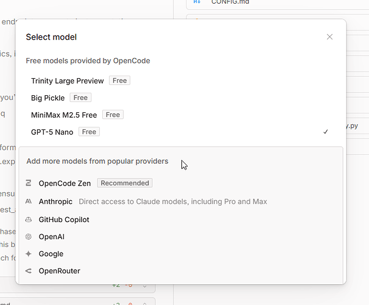Screen dimensions: 369x305
Task: Pick the MiniMax M2.5 Free model
Action: coord(180,115)
